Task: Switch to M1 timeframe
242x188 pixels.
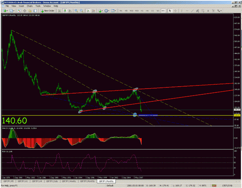Action: (x=121, y=11)
